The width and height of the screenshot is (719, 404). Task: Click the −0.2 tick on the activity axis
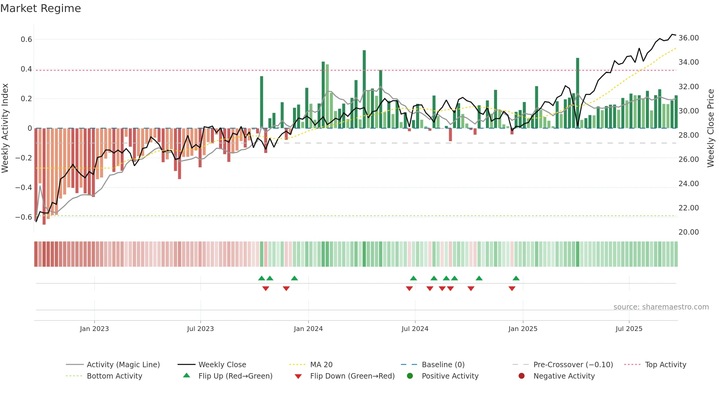pos(23,158)
